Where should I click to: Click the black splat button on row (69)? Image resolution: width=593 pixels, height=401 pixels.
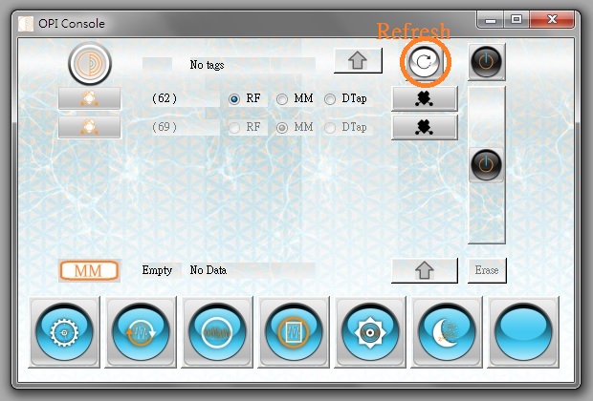pos(425,127)
